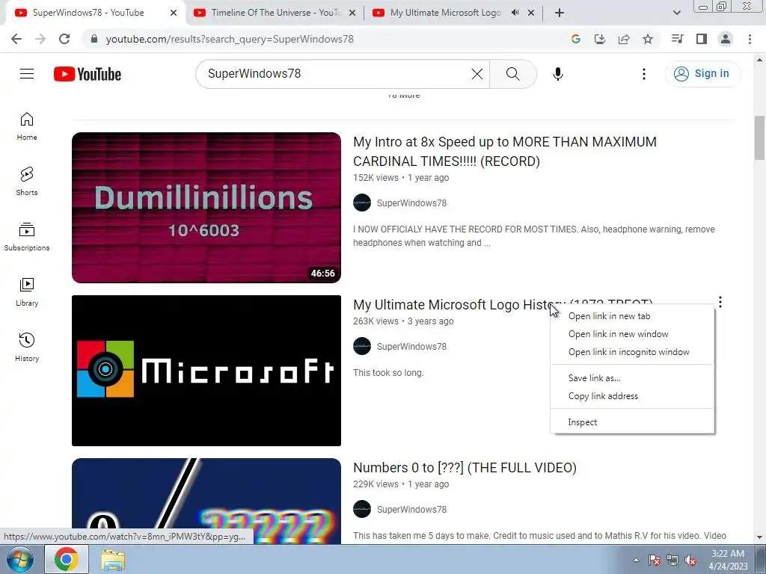Image resolution: width=766 pixels, height=574 pixels.
Task: Open the Windows Start button
Action: (x=19, y=559)
